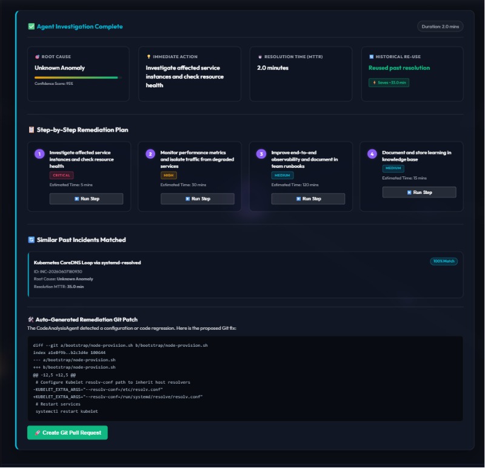Click the systemctl restart kubelet line
This screenshot has height=468, width=485.
pos(67,412)
